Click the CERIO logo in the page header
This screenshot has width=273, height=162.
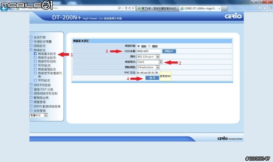(x=233, y=16)
